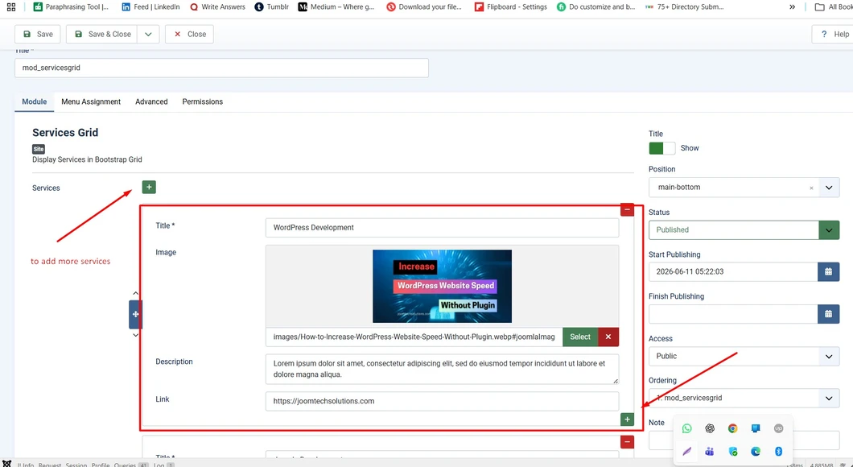
Task: Open the Medium bookmark
Action: (336, 7)
